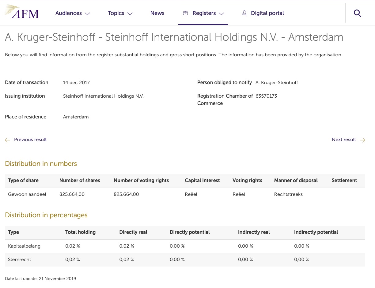
Task: Click the AFM logo
Action: tap(21, 12)
